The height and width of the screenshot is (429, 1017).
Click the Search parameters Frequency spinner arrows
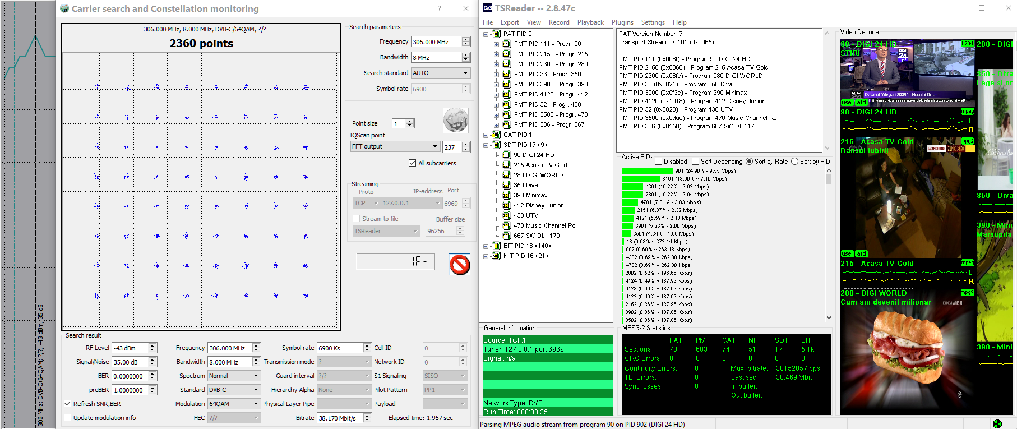465,42
